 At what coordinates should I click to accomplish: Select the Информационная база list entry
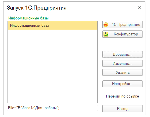[x=53, y=26]
